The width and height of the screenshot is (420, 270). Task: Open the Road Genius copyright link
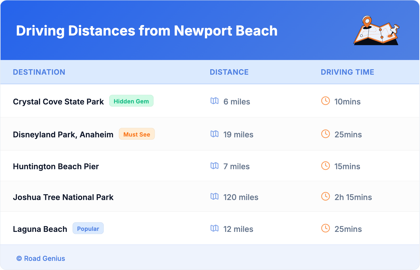41,259
